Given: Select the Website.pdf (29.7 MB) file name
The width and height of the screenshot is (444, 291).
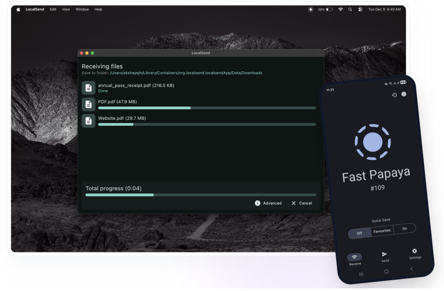Looking at the screenshot, I should pos(122,118).
